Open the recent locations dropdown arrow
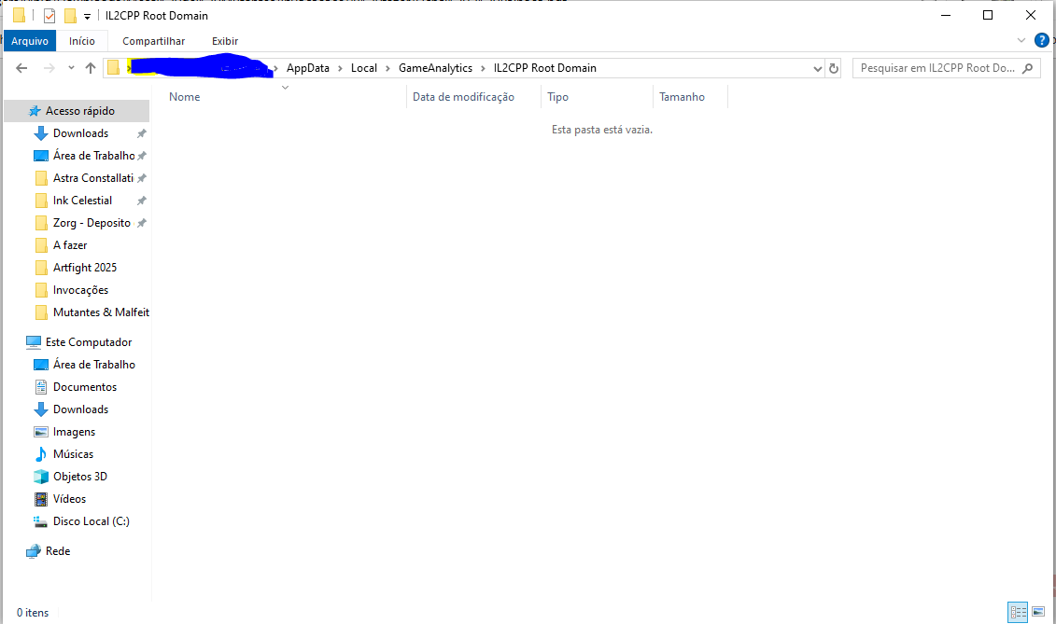 tap(71, 68)
